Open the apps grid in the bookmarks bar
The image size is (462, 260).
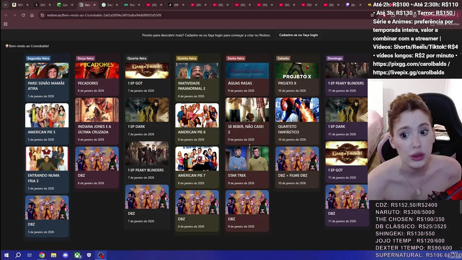coord(5,24)
